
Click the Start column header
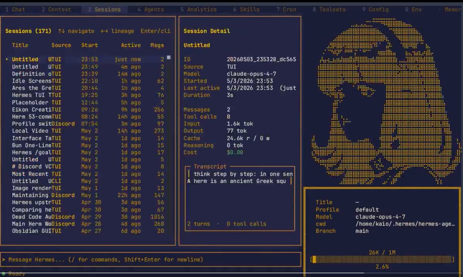[90, 45]
